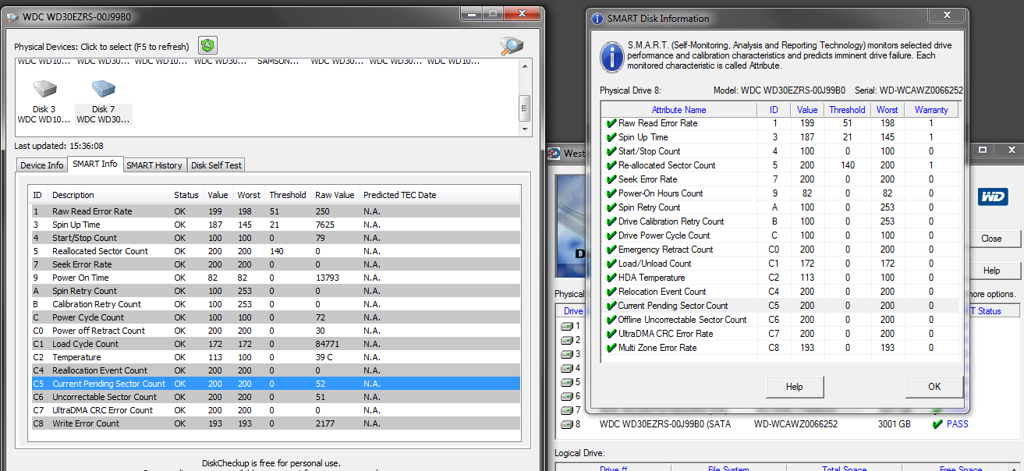1024x471 pixels.
Task: Click the DiskCheckup Status column header
Action: pyautogui.click(x=186, y=195)
